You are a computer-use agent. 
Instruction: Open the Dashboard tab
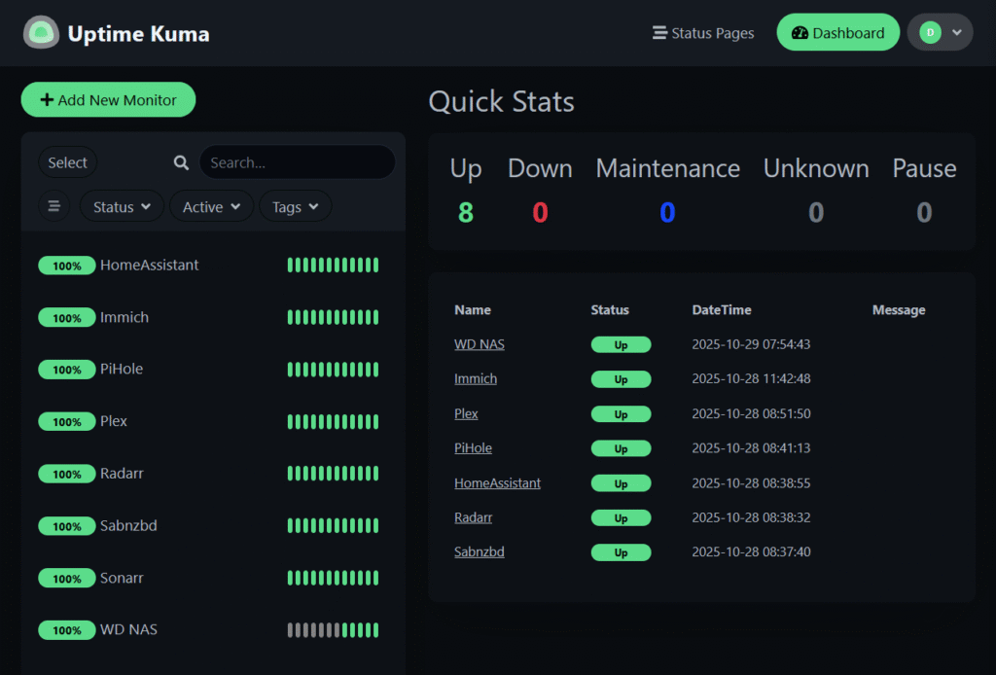click(x=837, y=32)
